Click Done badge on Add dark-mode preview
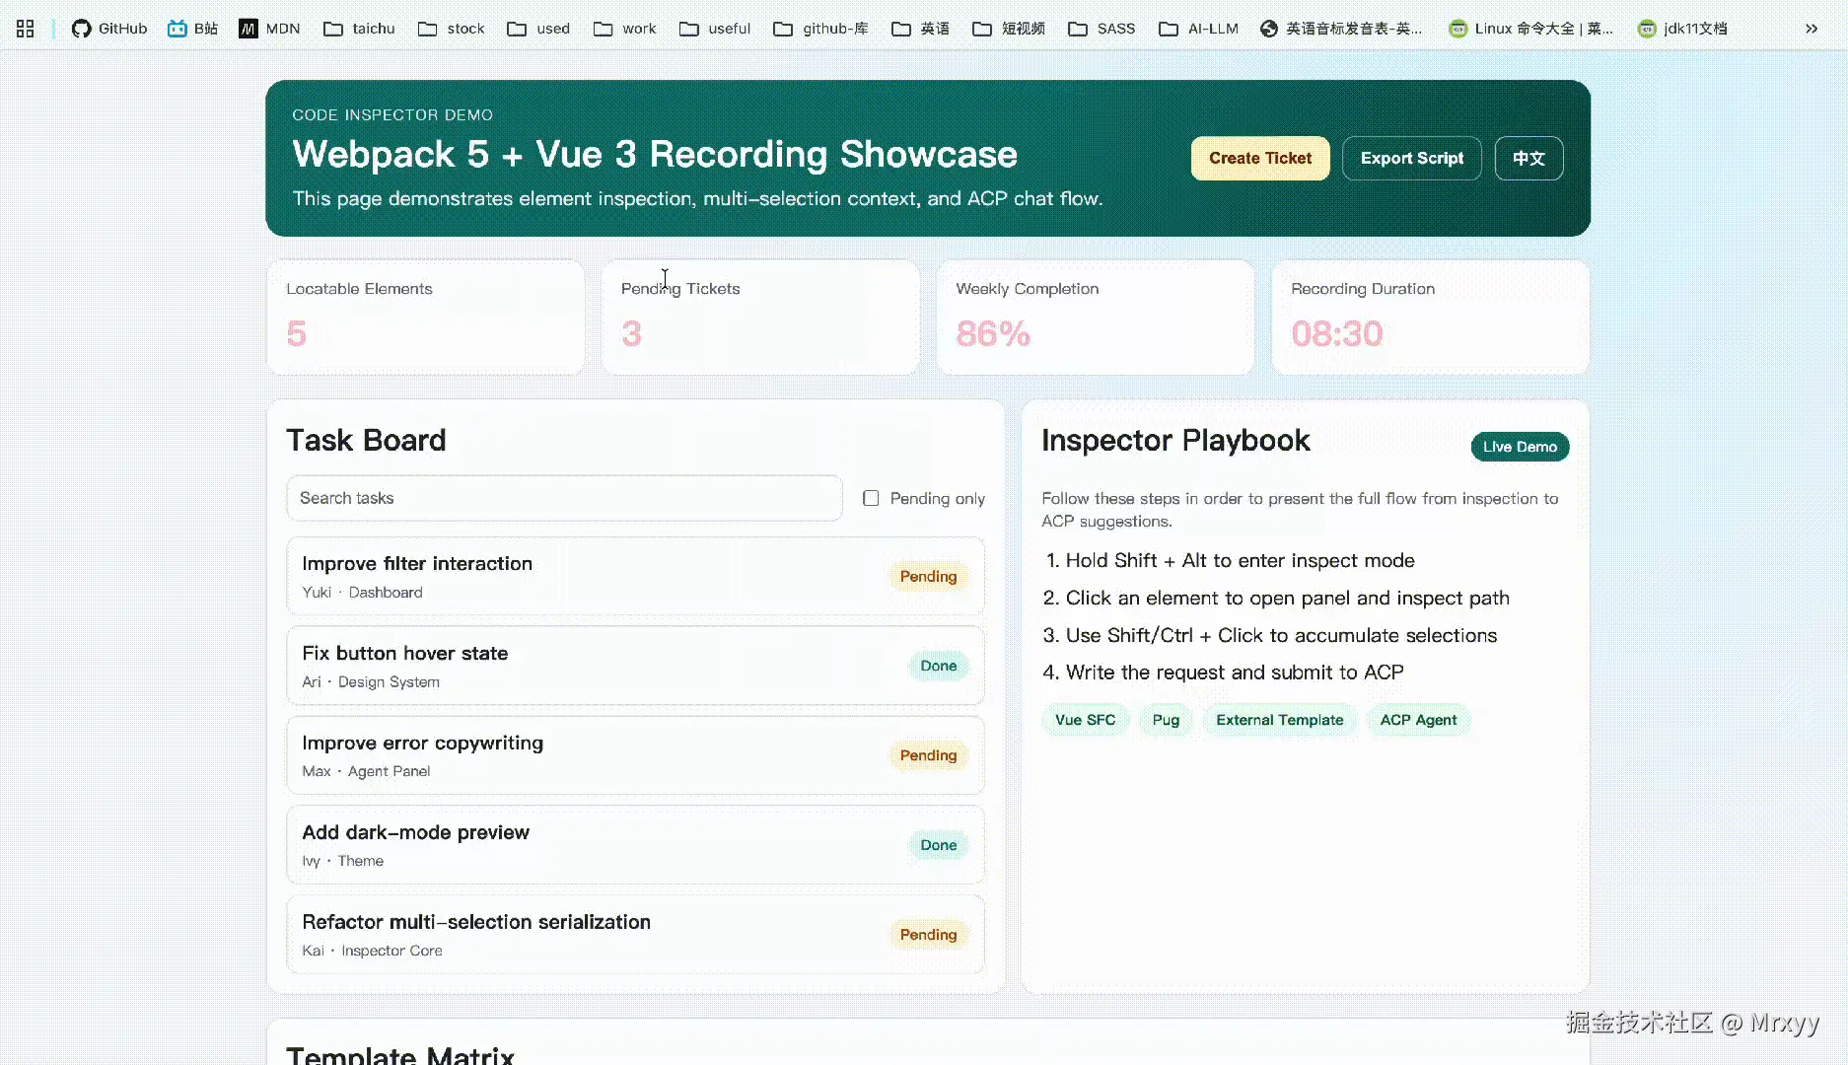 pyautogui.click(x=939, y=845)
